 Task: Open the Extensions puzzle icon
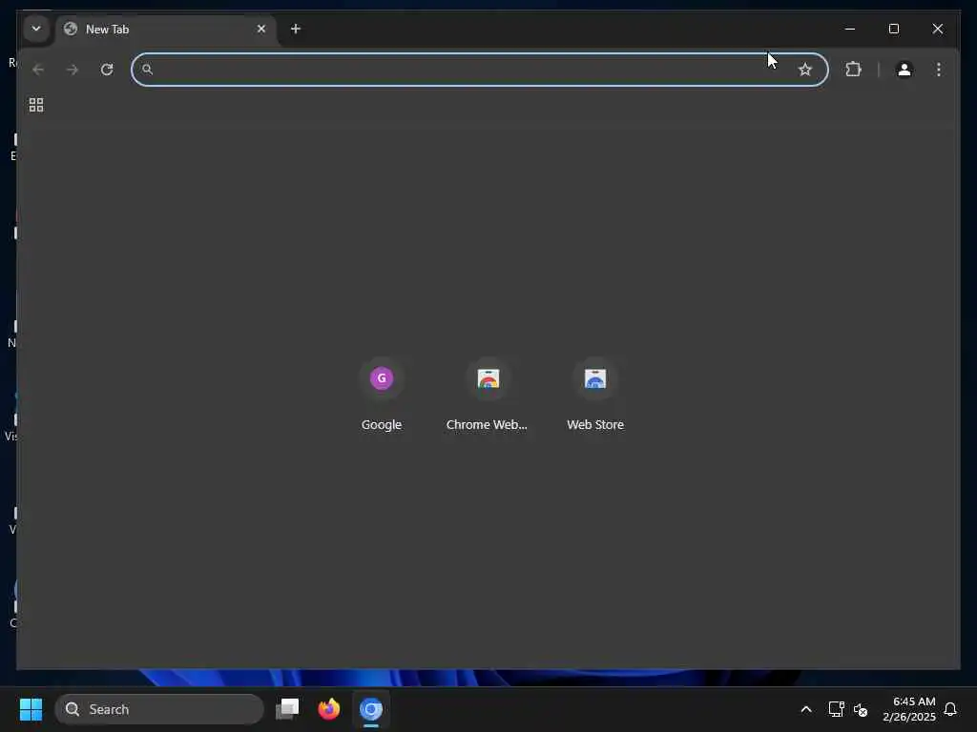point(853,69)
